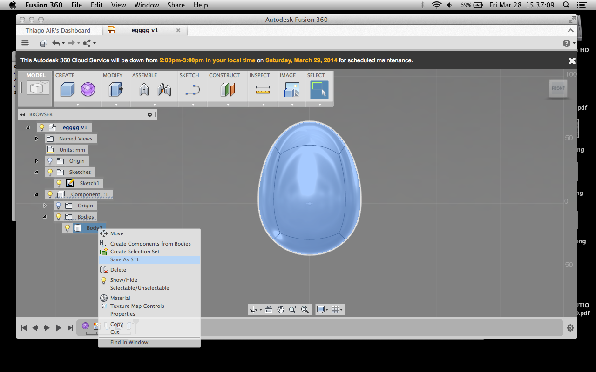
Task: Jump to timeline start button
Action: pos(24,328)
